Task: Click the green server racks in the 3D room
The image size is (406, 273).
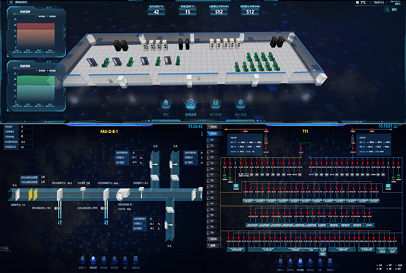Action: coord(257,62)
